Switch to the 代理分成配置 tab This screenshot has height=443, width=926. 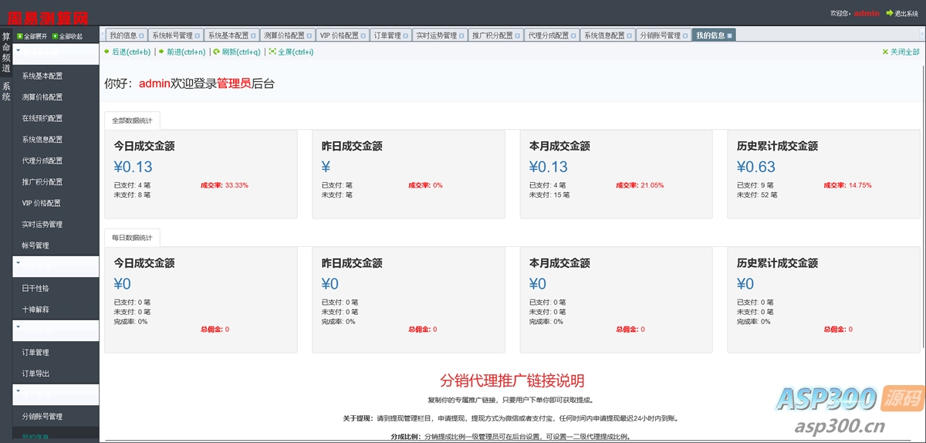548,36
